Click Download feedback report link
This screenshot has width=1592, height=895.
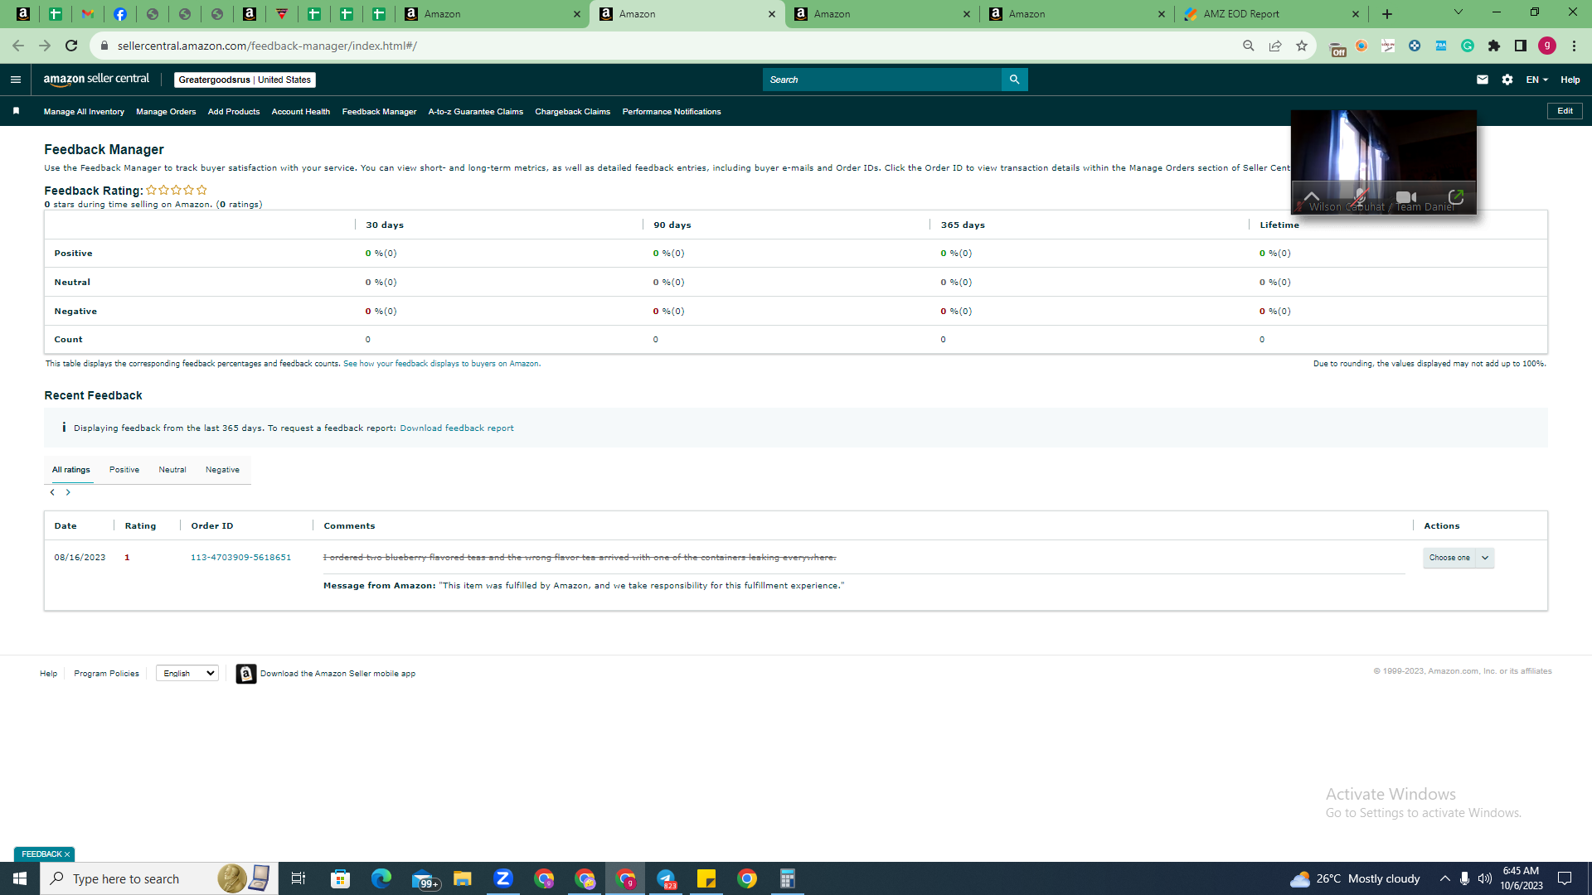click(x=457, y=428)
